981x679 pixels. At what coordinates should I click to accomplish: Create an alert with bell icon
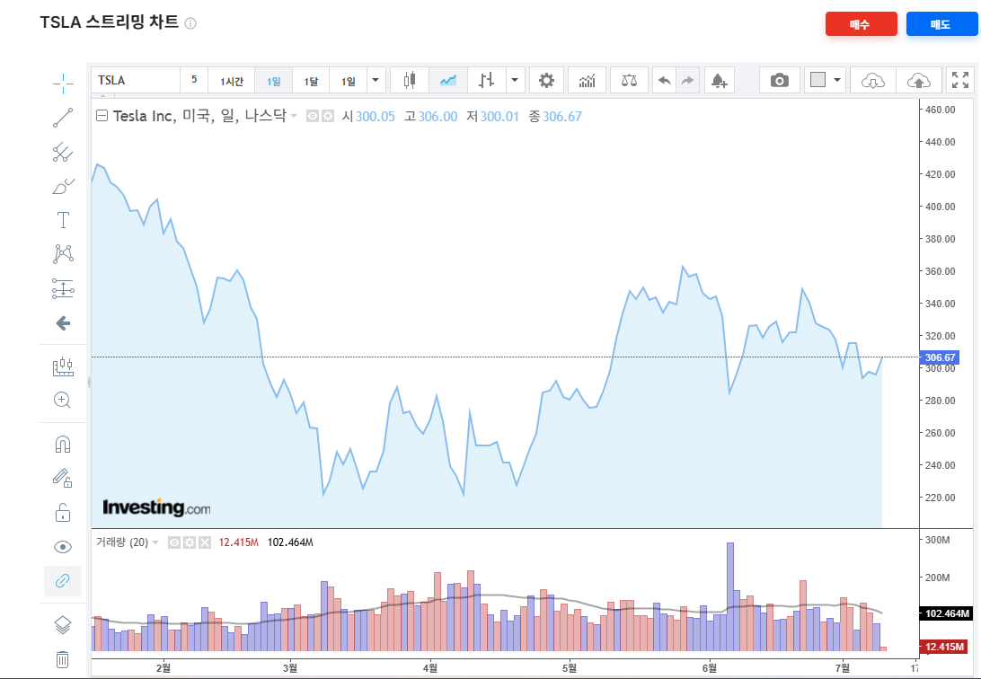[x=719, y=80]
